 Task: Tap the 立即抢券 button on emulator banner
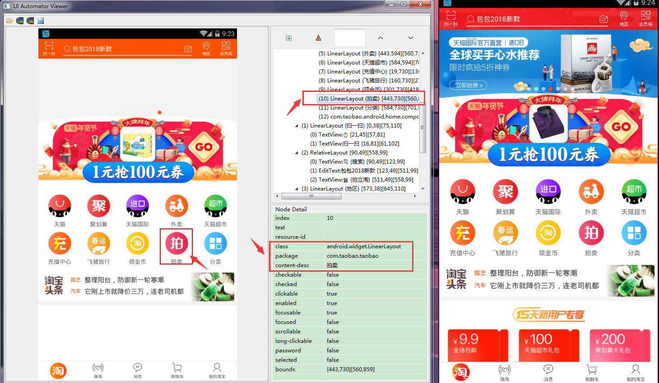click(469, 85)
